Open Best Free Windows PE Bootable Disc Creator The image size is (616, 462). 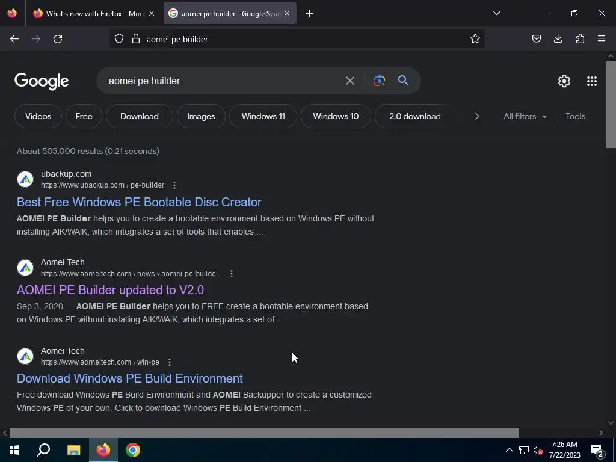139,202
